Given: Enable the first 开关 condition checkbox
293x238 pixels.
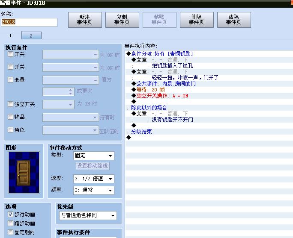Looking at the screenshot, I should click(10, 54).
